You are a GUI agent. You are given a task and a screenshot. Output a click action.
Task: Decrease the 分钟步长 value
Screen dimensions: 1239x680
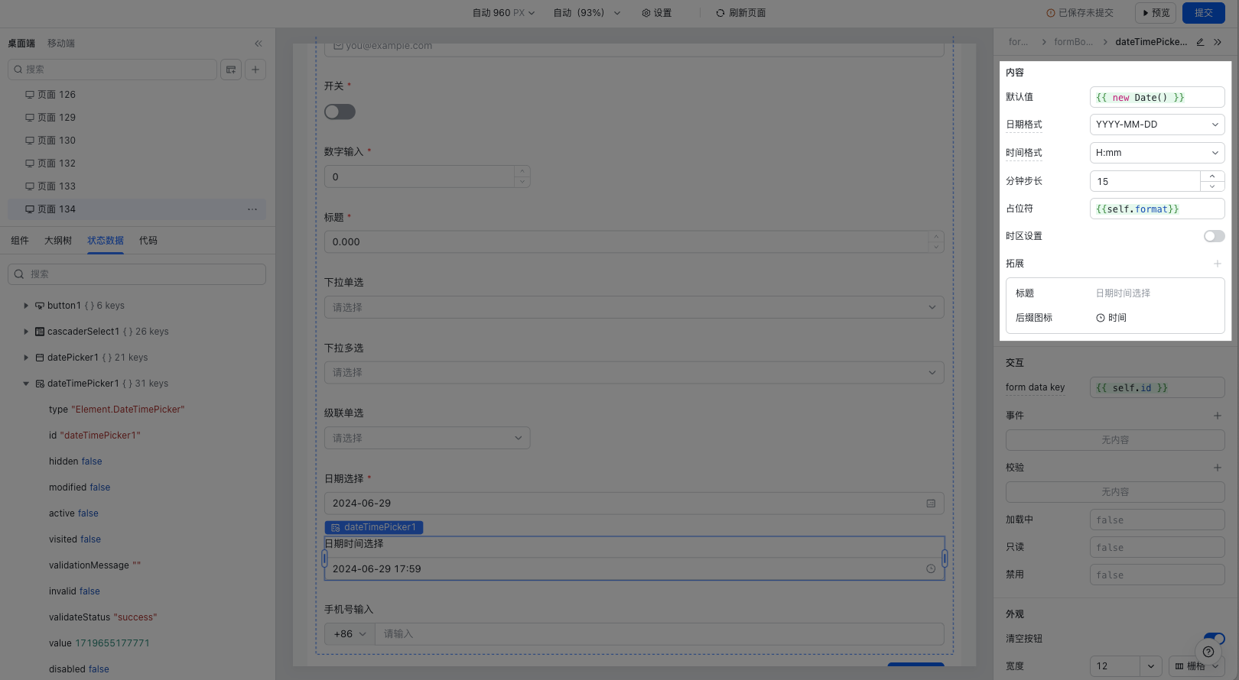[x=1212, y=186]
